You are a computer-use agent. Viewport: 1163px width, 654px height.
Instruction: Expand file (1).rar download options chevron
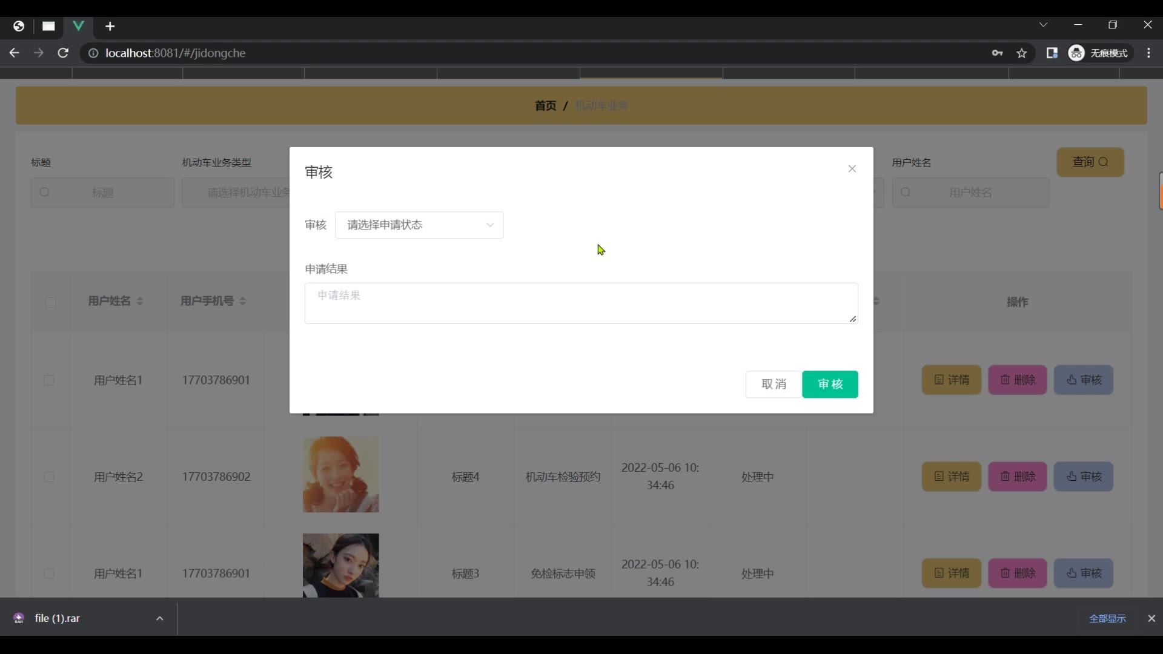(x=159, y=618)
